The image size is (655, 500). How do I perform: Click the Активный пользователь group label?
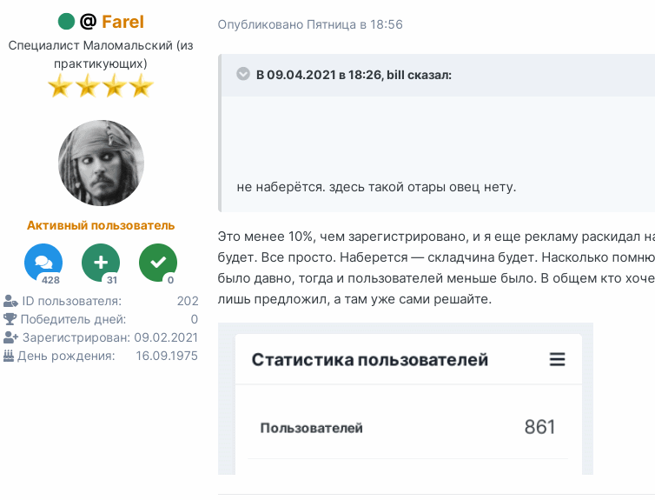[x=101, y=225]
